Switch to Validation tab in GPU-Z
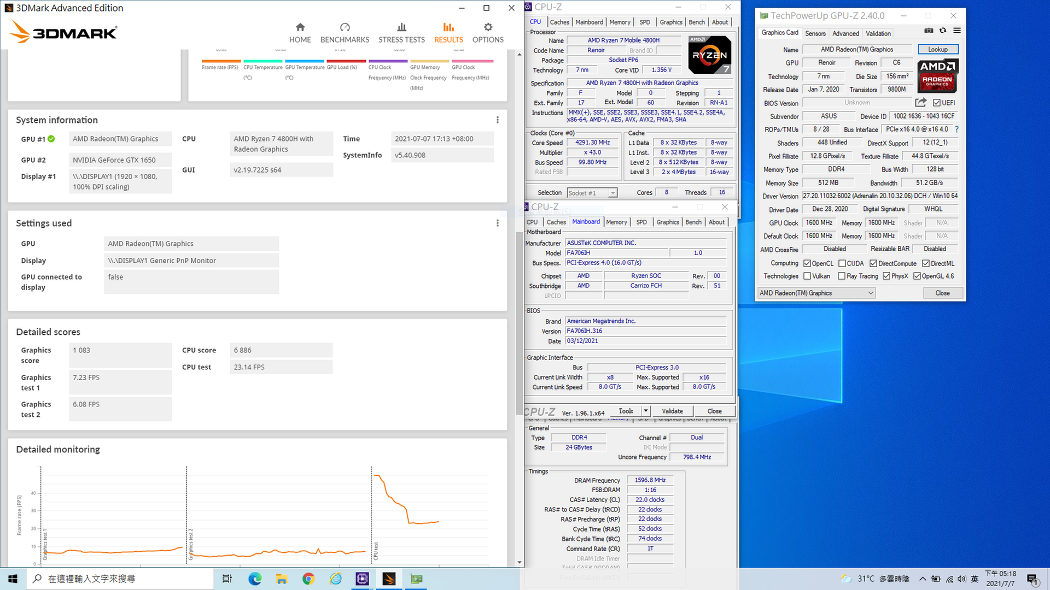Viewport: 1050px width, 590px height. coord(878,33)
